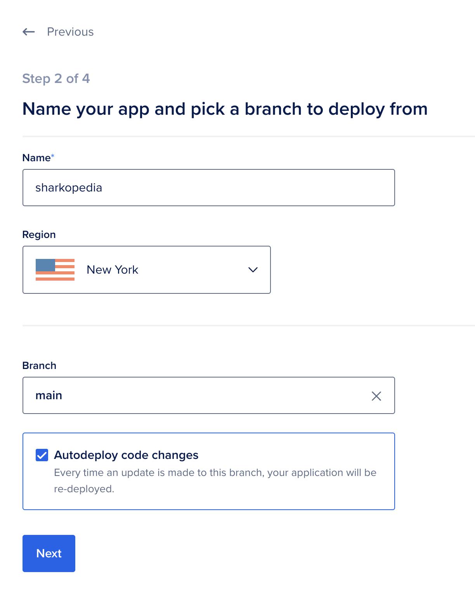This screenshot has height=600, width=475.
Task: Click the 'Previous' link to go back
Action: coord(70,32)
